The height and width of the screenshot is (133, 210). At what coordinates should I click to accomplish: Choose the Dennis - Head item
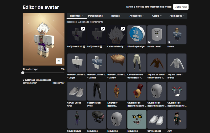tap(157, 35)
